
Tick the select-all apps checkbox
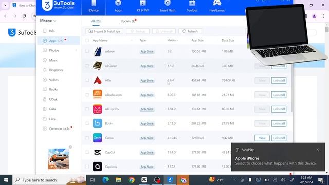click(87, 40)
